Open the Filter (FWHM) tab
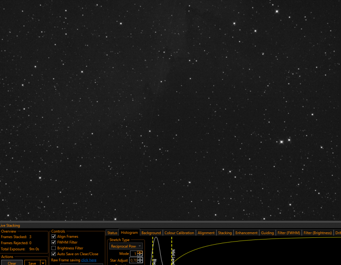The width and height of the screenshot is (341, 265). (289, 233)
